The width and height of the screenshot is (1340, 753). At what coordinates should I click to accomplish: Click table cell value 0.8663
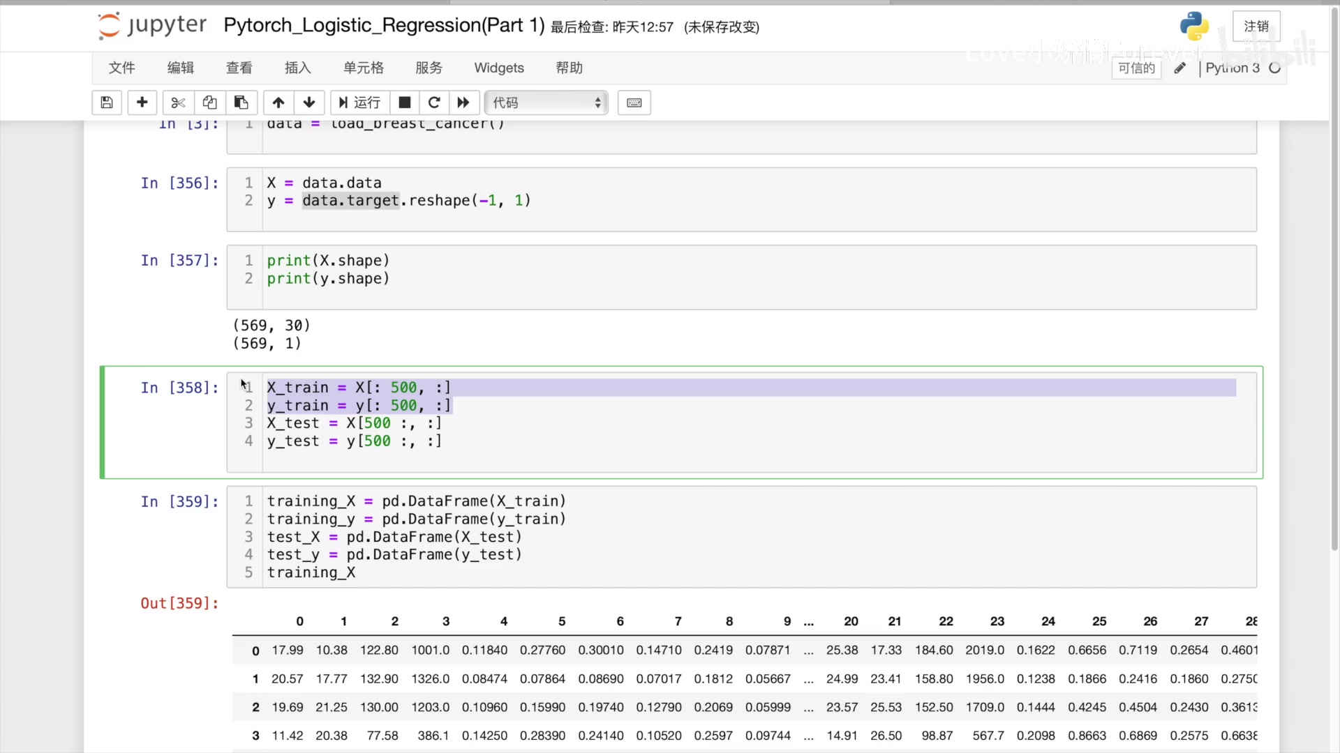[x=1087, y=736]
